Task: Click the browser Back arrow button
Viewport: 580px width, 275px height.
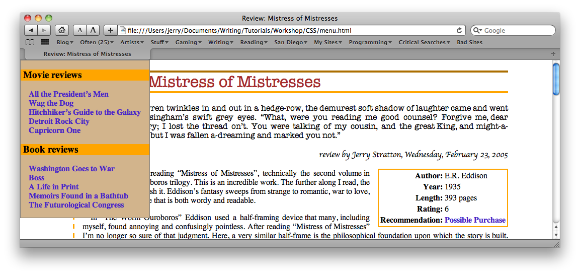Action: [x=31, y=30]
